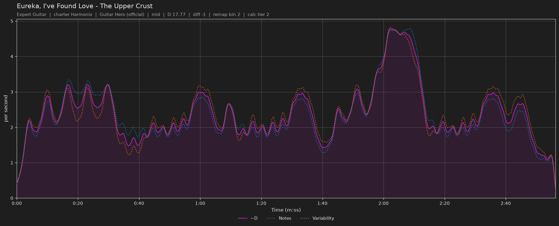Screen dimensions: 559x226
Task: Click the 1:40 x-axis tick label
Action: [x=322, y=203]
